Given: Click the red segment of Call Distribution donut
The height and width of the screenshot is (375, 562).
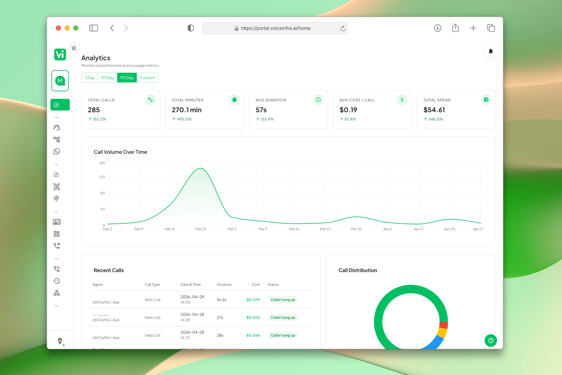Looking at the screenshot, I should pos(444,325).
